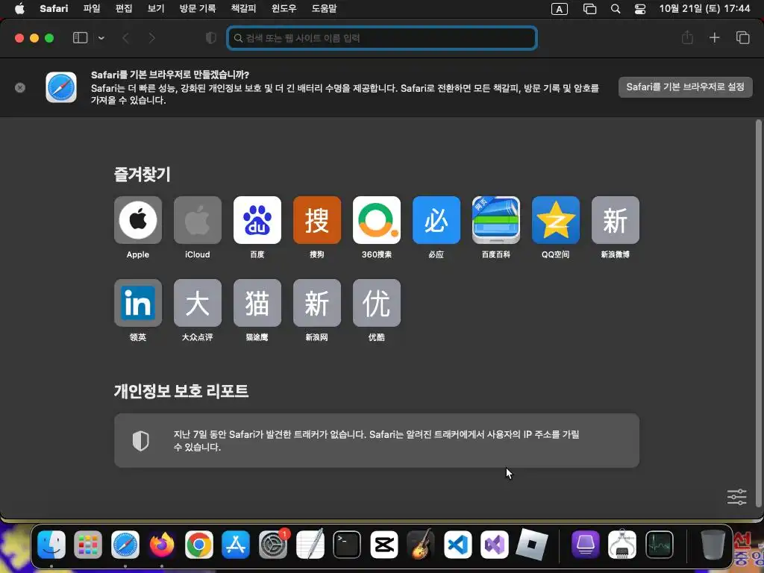This screenshot has height=573, width=764.
Task: Open the 보기 menu
Action: [156, 8]
